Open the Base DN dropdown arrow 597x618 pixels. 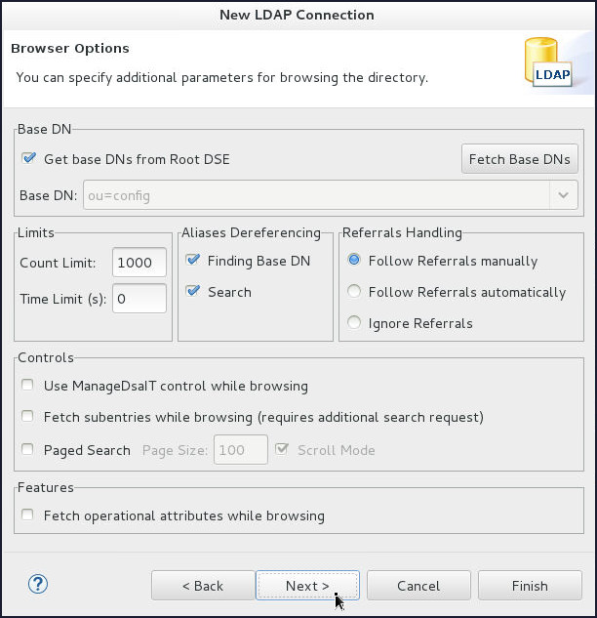[564, 195]
